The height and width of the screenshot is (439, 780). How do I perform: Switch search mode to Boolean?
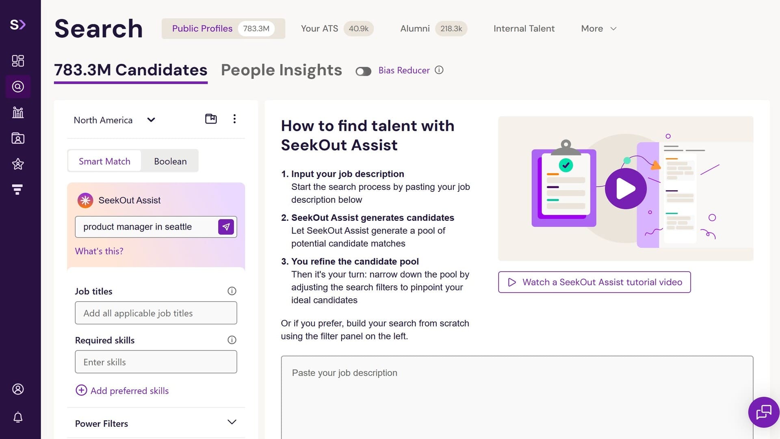point(170,161)
